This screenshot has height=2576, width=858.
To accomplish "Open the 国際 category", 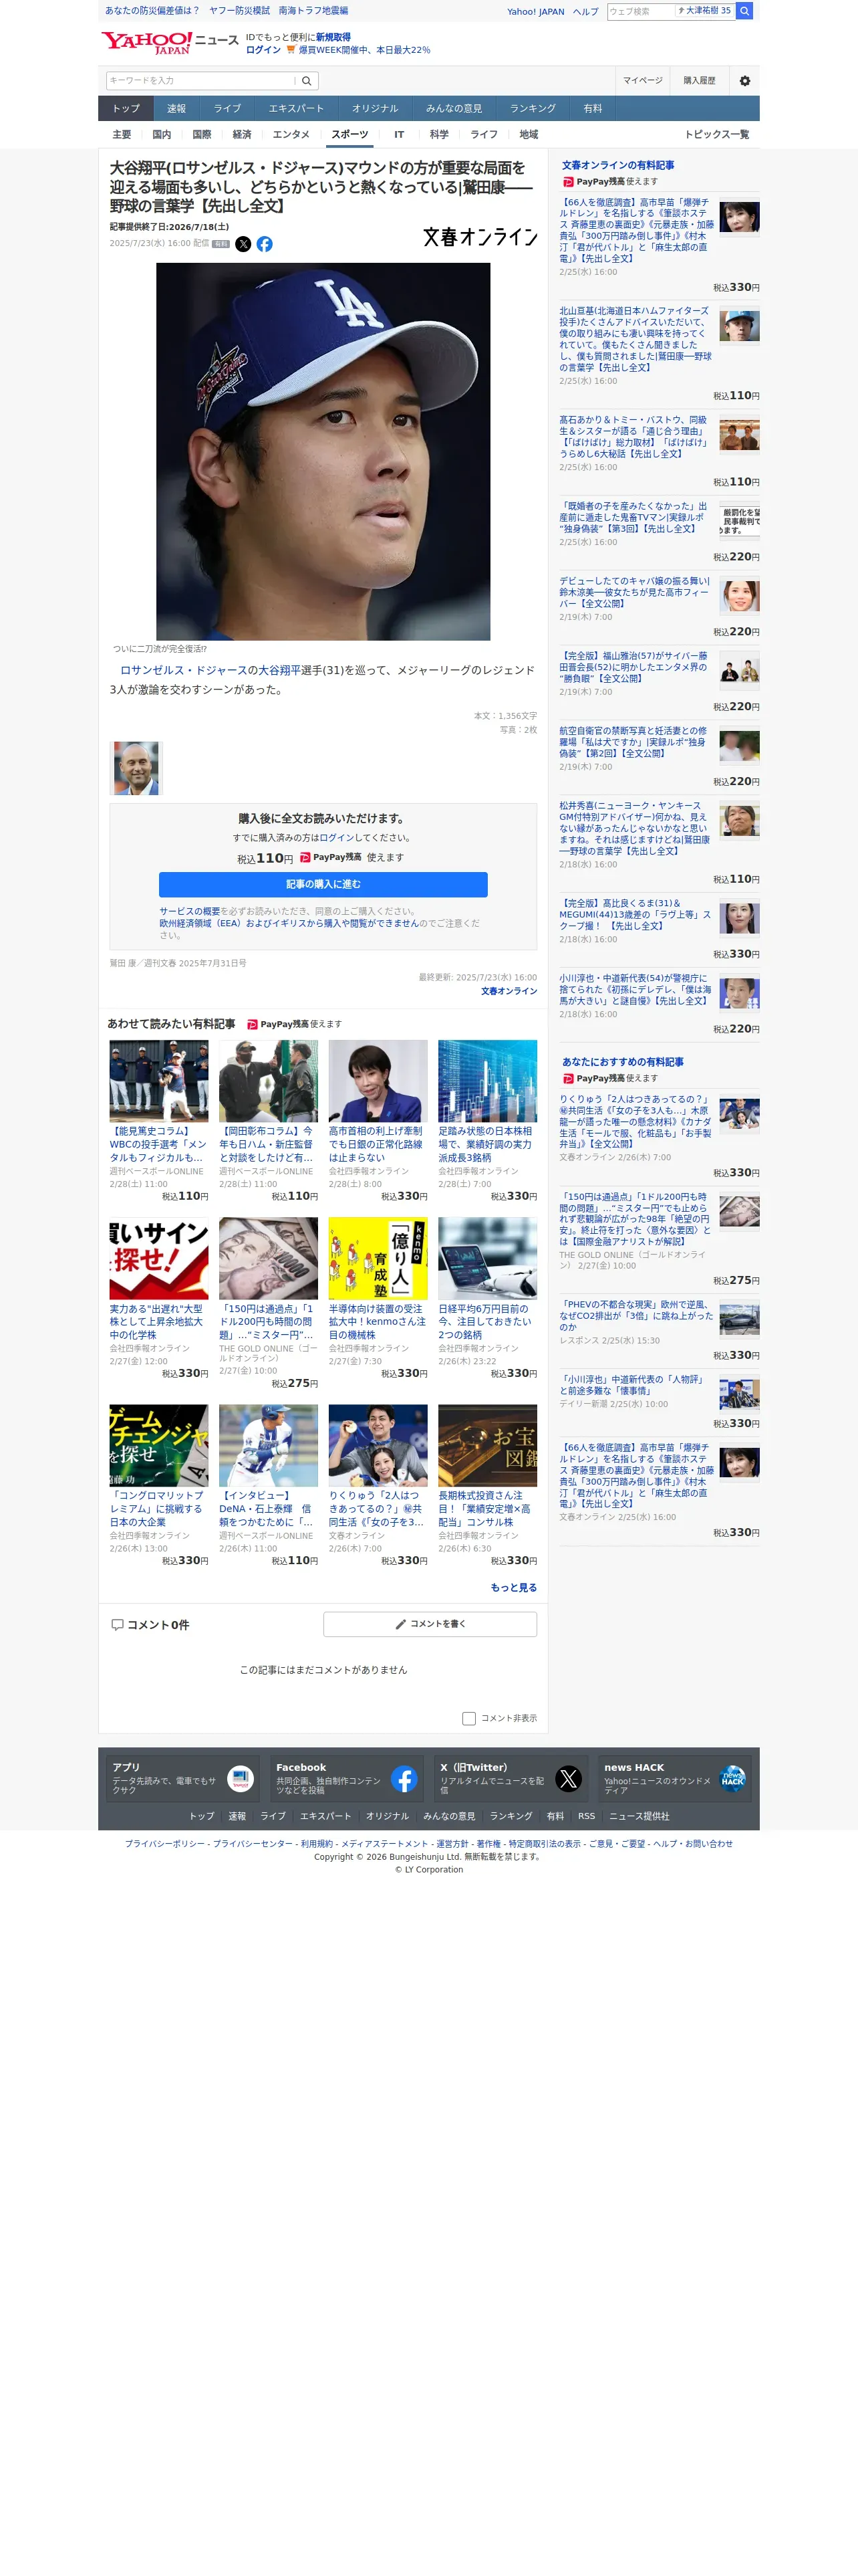I will point(202,135).
